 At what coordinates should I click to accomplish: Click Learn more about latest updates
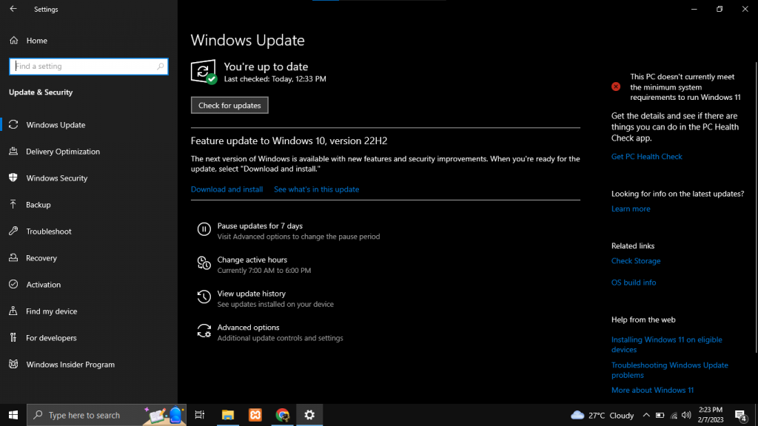click(x=631, y=209)
